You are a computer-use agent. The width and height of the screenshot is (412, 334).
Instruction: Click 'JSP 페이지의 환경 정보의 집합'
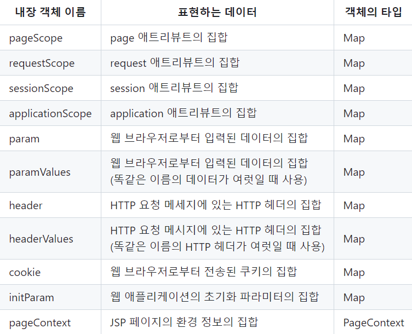pos(184,322)
